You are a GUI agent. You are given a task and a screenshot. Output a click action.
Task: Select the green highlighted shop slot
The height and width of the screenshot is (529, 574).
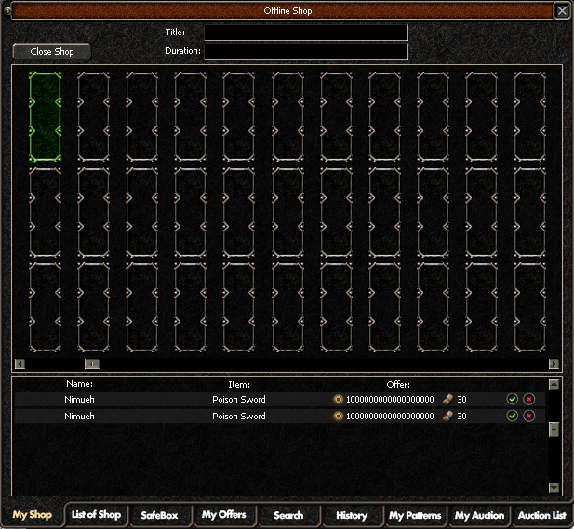(45, 116)
